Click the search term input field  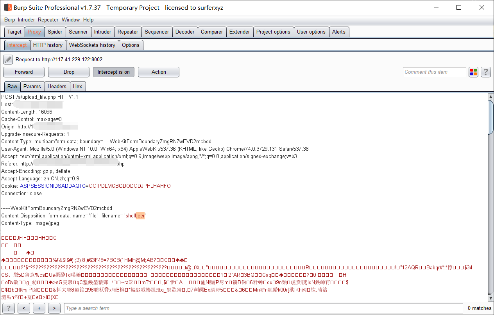tap(263, 308)
